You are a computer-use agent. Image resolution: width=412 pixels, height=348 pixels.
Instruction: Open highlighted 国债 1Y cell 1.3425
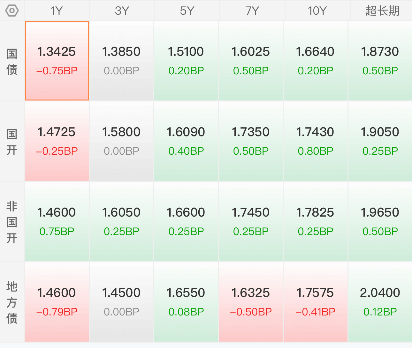click(57, 61)
